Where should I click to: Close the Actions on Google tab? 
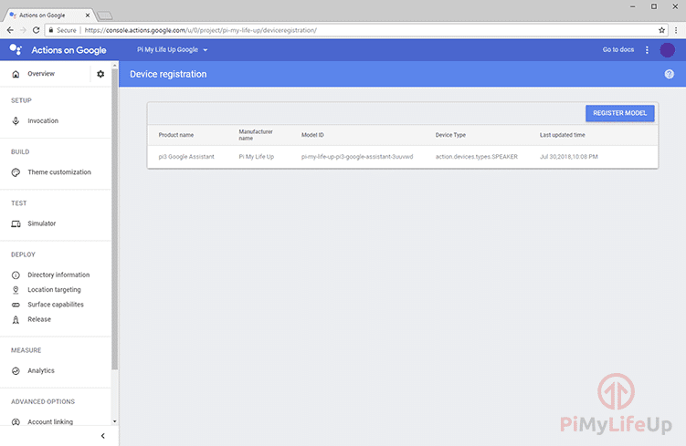[88, 16]
